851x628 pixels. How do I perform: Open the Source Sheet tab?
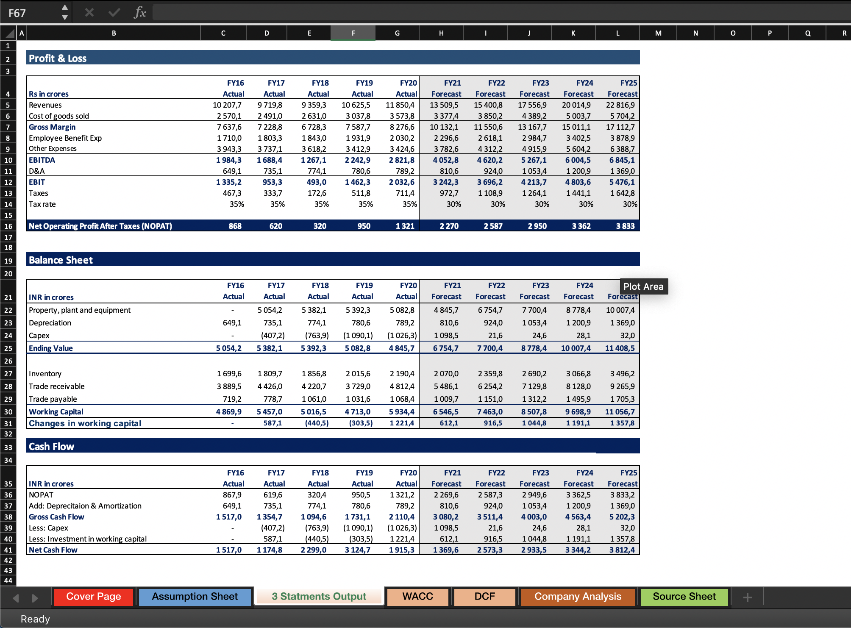[684, 597]
